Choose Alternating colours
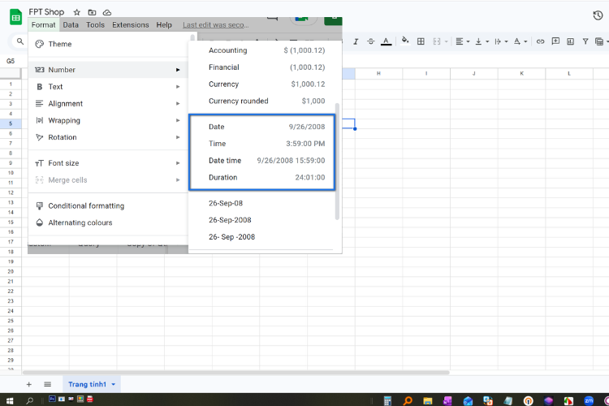Screen dimensions: 609x406 (108, 222)
